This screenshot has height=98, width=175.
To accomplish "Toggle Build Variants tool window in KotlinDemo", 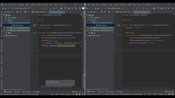I will click(x=1, y=46).
